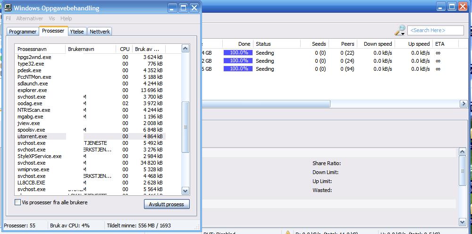
Task: Sort uTorrent list by Down speed
Action: tap(376, 44)
